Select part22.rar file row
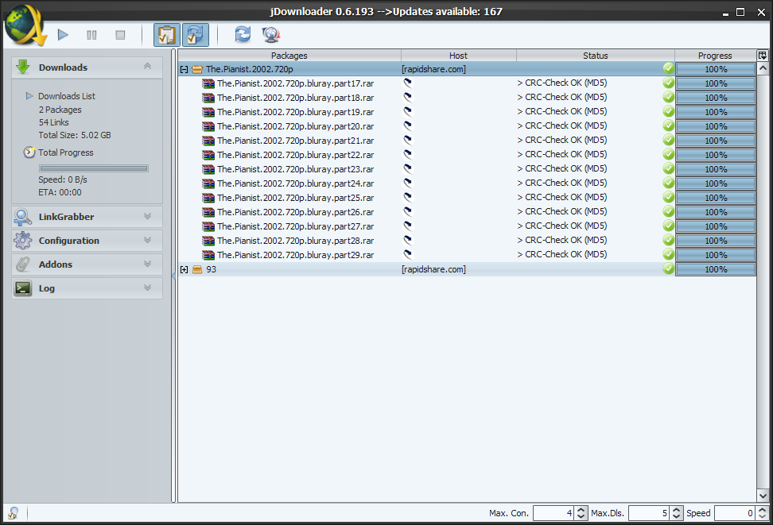 coord(295,155)
